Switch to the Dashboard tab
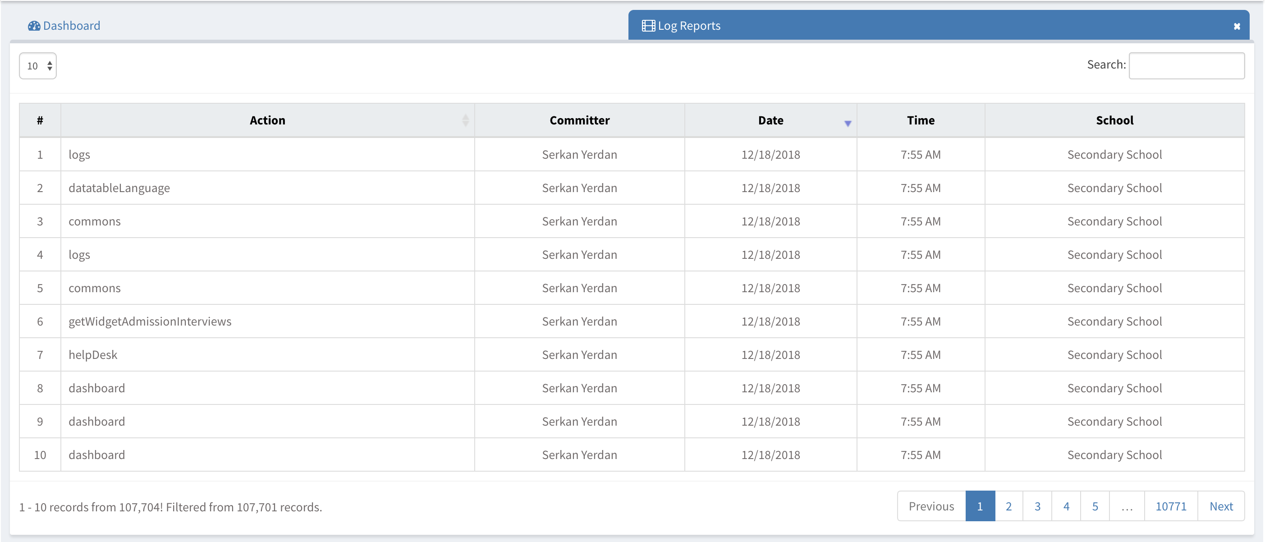Image resolution: width=1265 pixels, height=542 pixels. tap(71, 26)
